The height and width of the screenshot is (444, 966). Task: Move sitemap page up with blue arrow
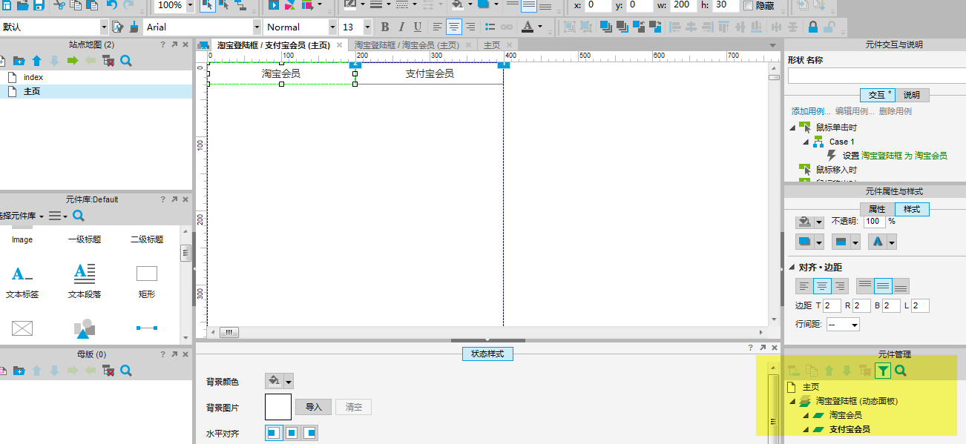(x=36, y=61)
